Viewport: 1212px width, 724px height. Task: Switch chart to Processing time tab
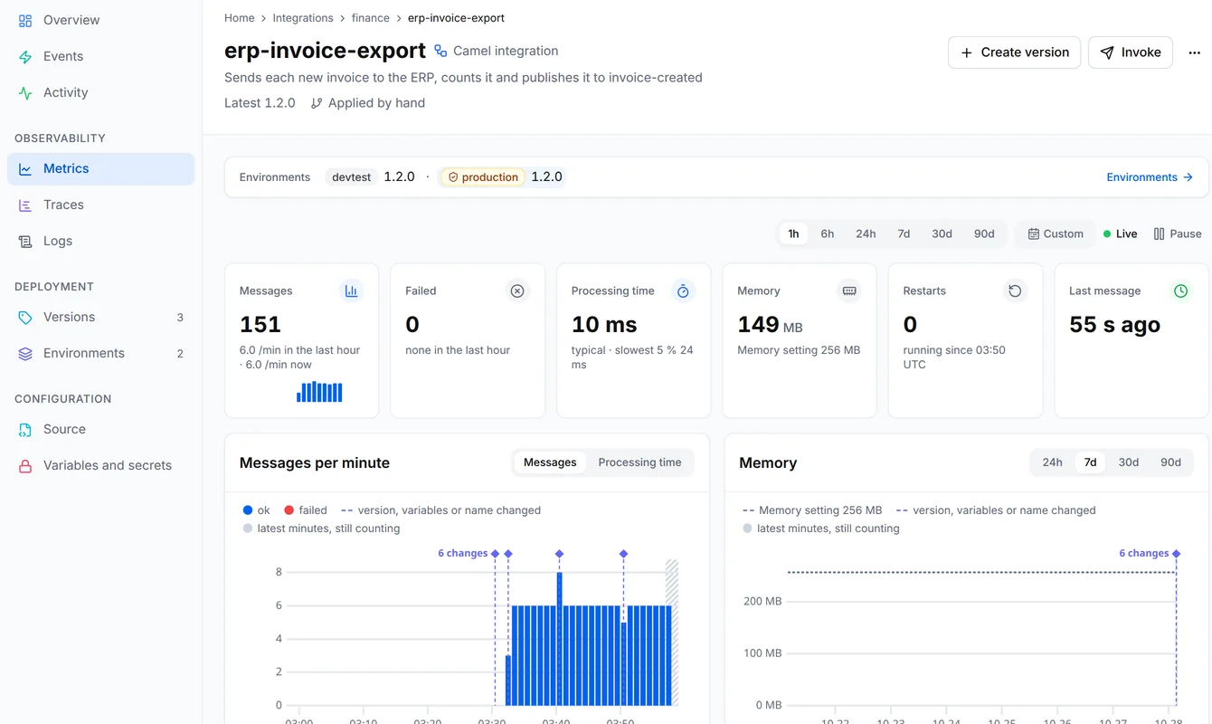(x=639, y=462)
